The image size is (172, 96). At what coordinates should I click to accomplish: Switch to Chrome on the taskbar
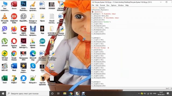71,94
